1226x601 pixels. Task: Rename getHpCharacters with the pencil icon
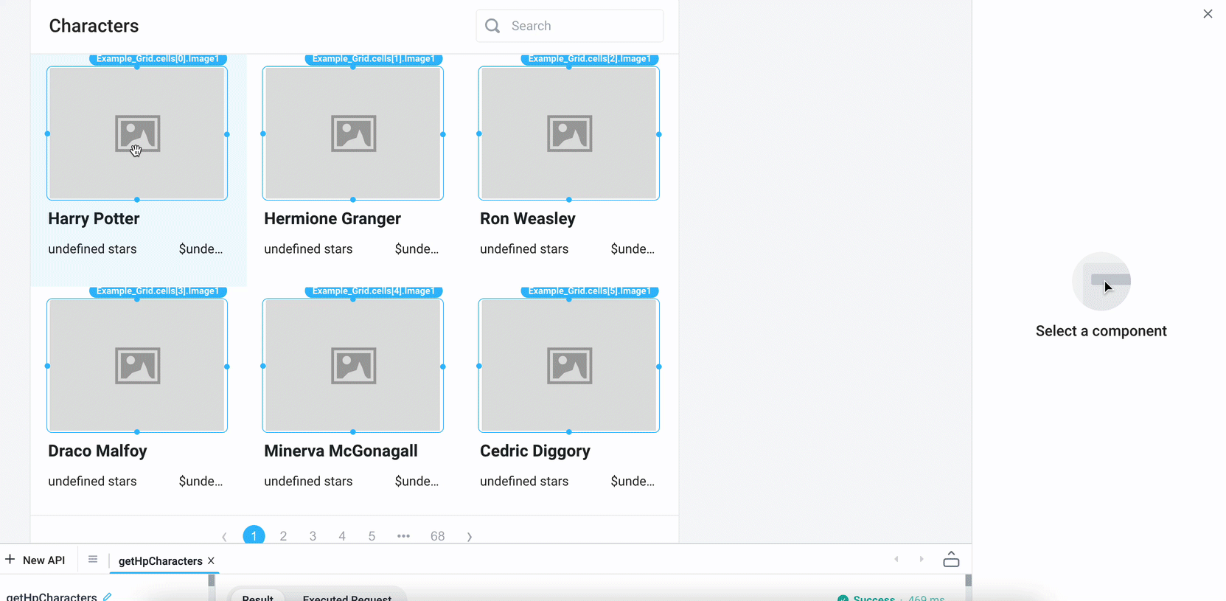coord(108,597)
